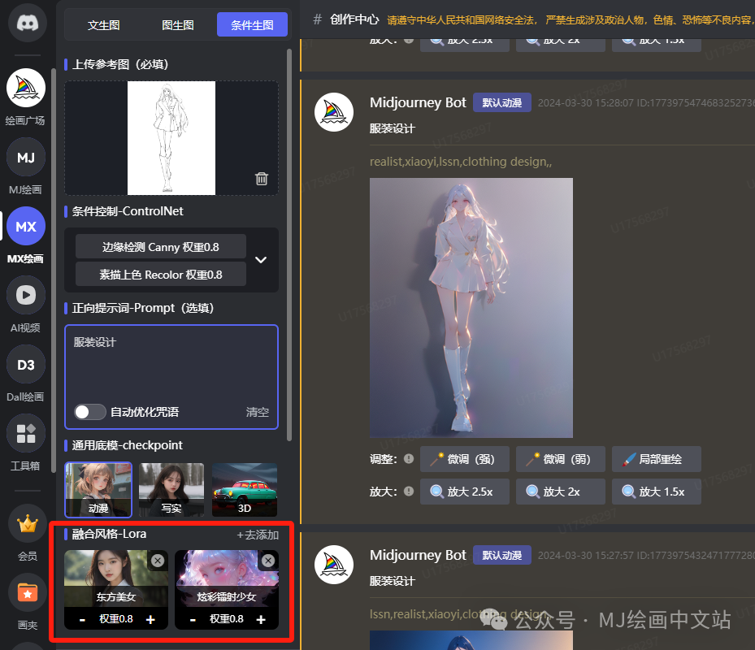Delete the uploaded reference sketch via trash icon

click(261, 178)
